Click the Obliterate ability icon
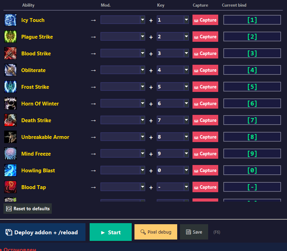287x251 pixels. click(10, 70)
